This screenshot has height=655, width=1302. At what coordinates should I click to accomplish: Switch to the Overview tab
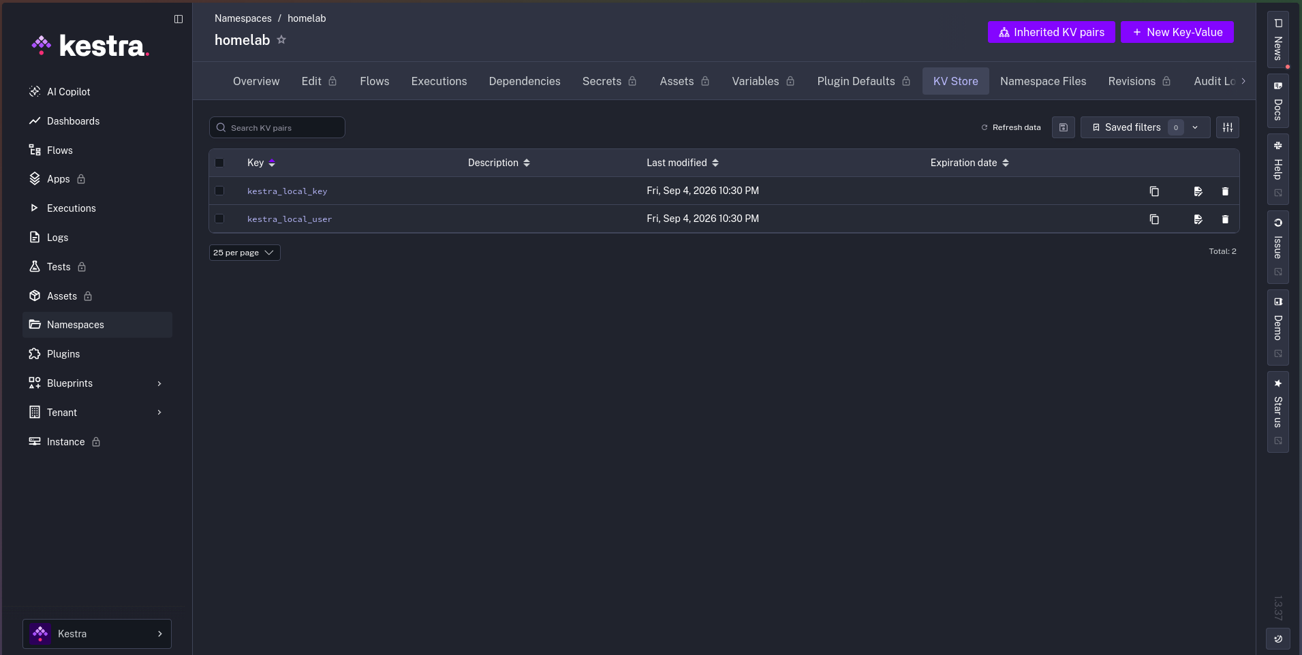[256, 81]
